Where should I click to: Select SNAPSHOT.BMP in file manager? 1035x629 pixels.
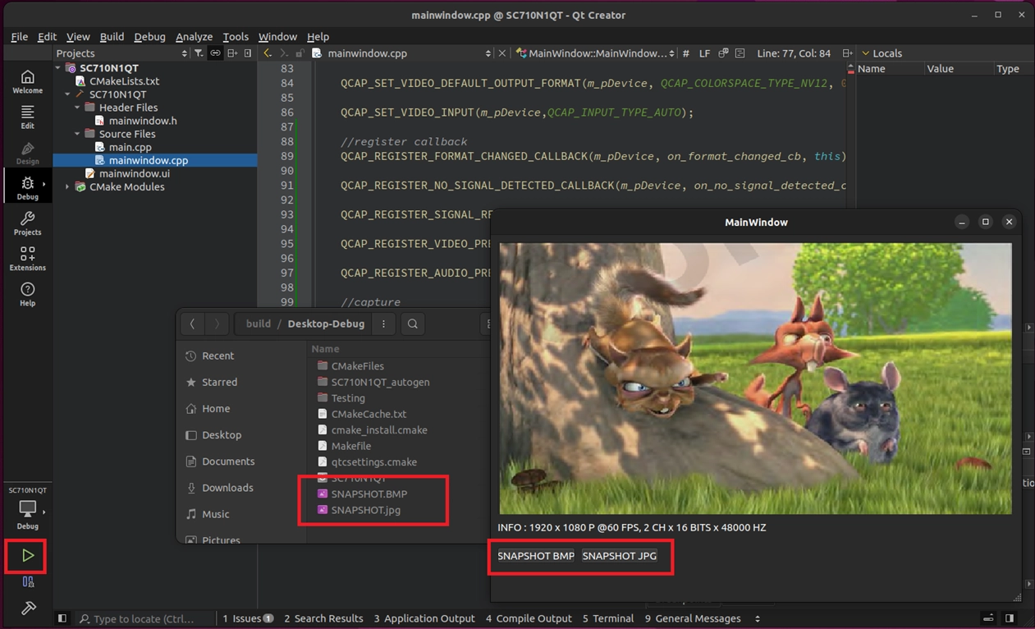(x=369, y=494)
